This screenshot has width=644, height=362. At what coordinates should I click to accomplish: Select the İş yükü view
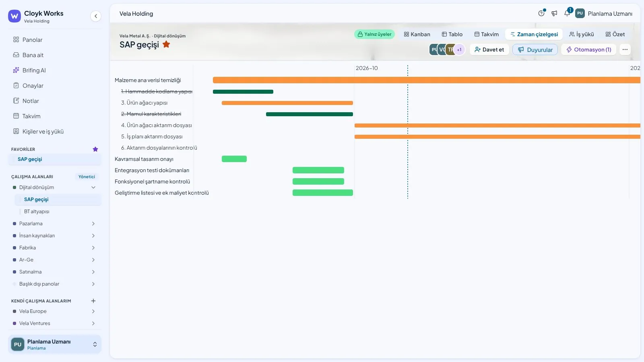581,34
